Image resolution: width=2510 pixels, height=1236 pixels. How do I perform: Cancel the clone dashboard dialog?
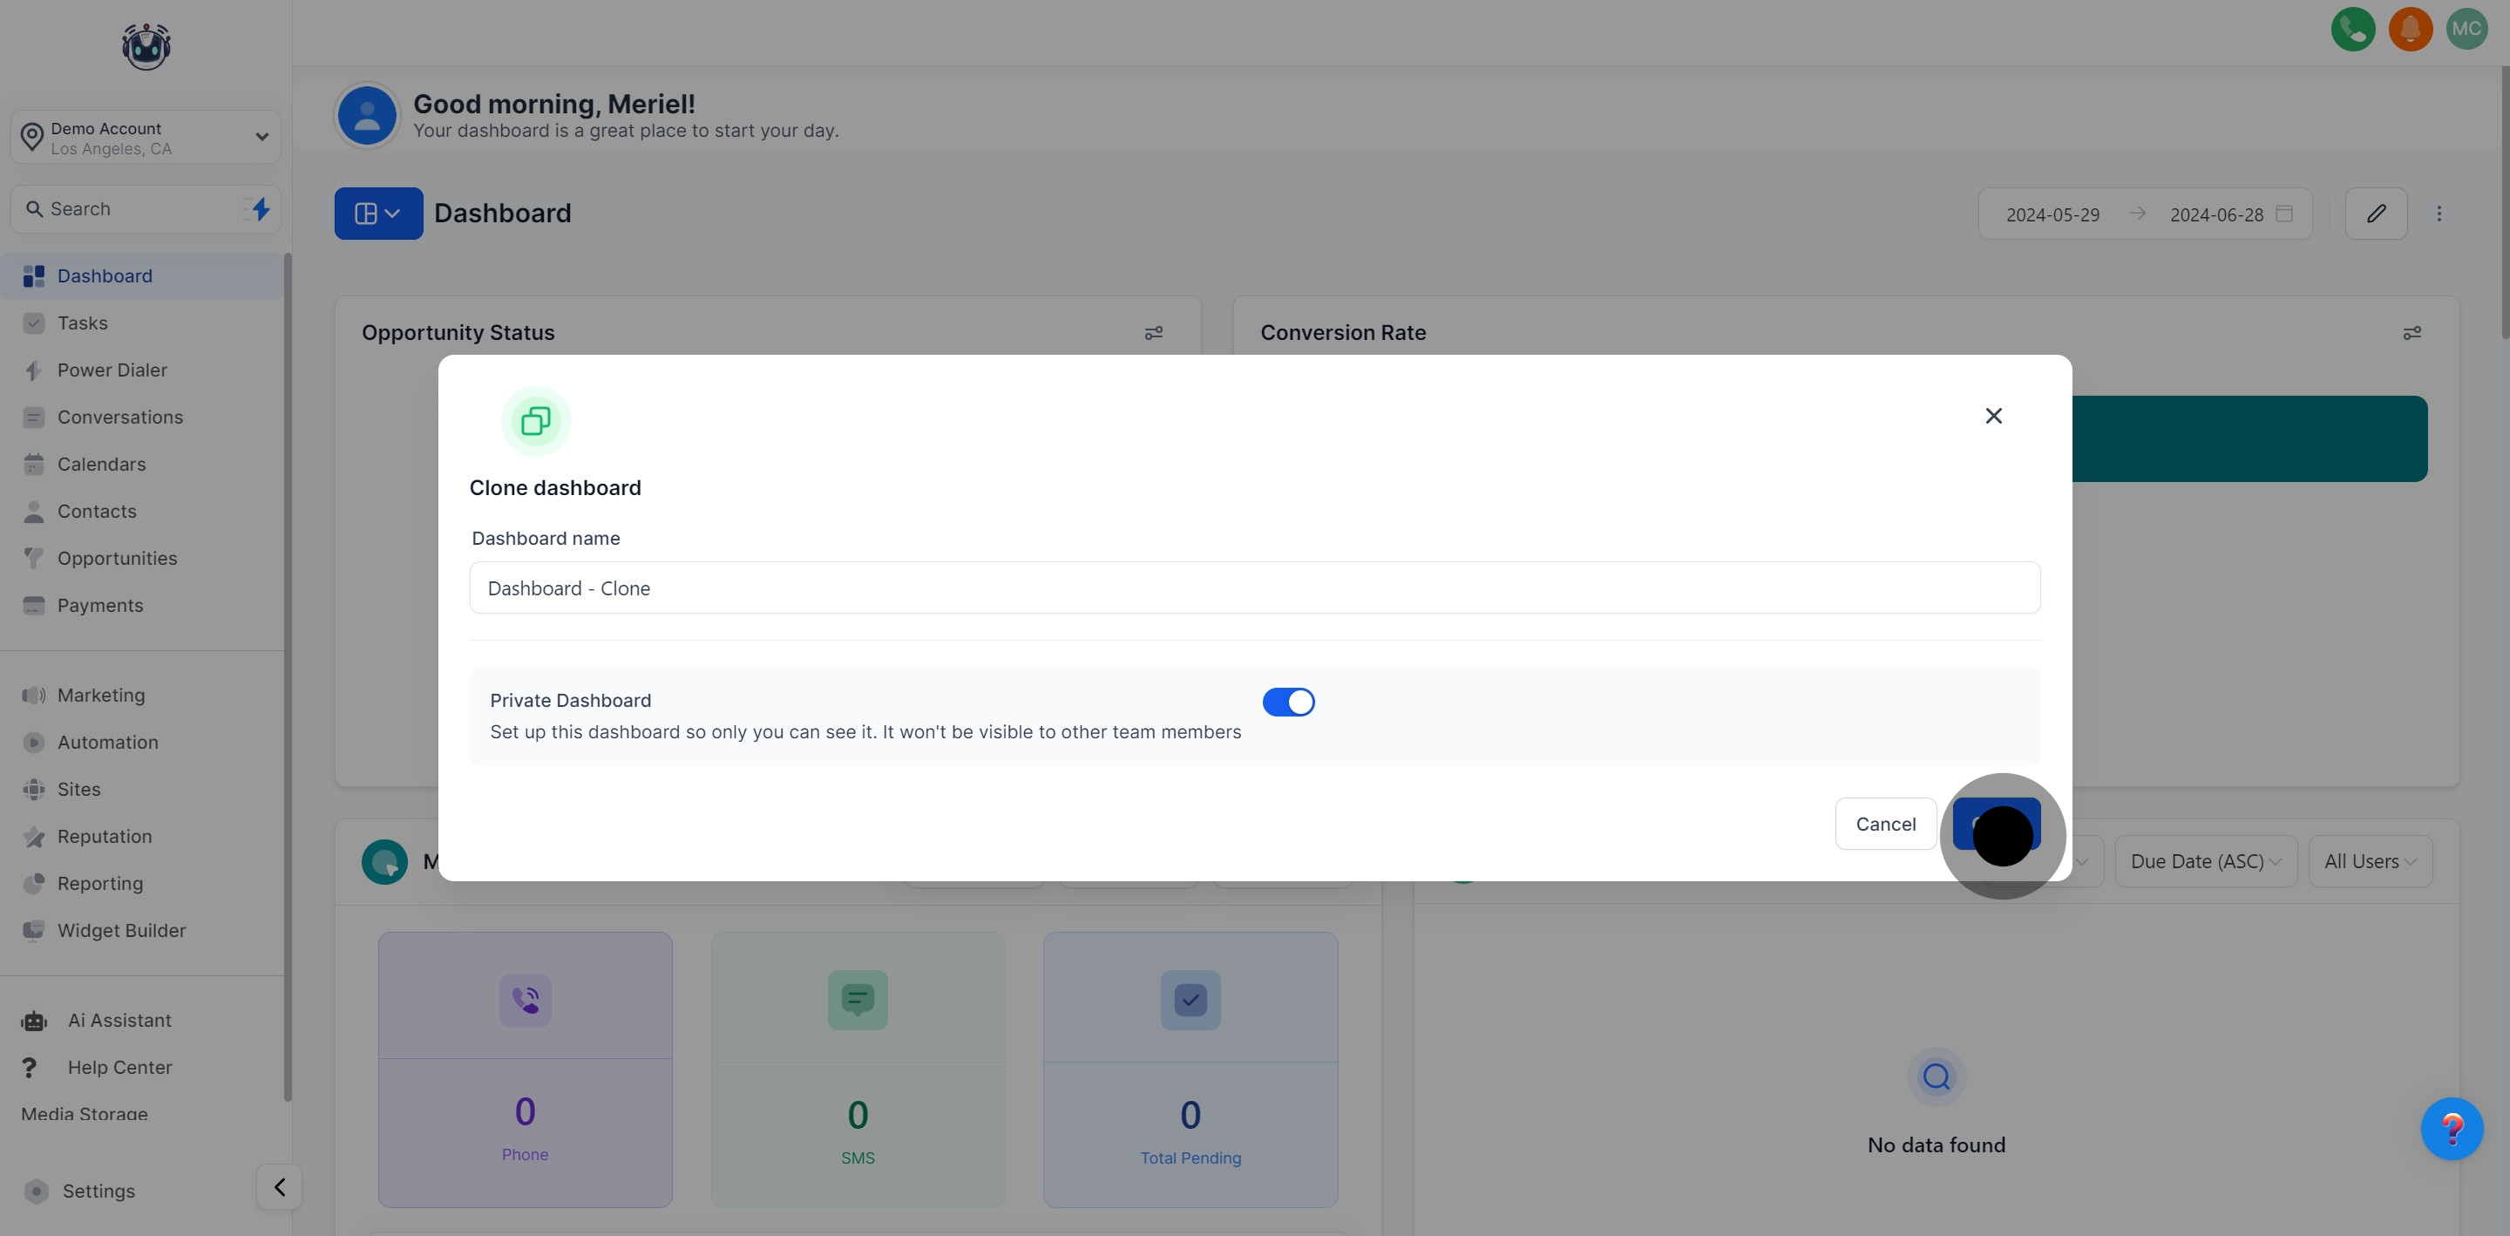point(1884,825)
